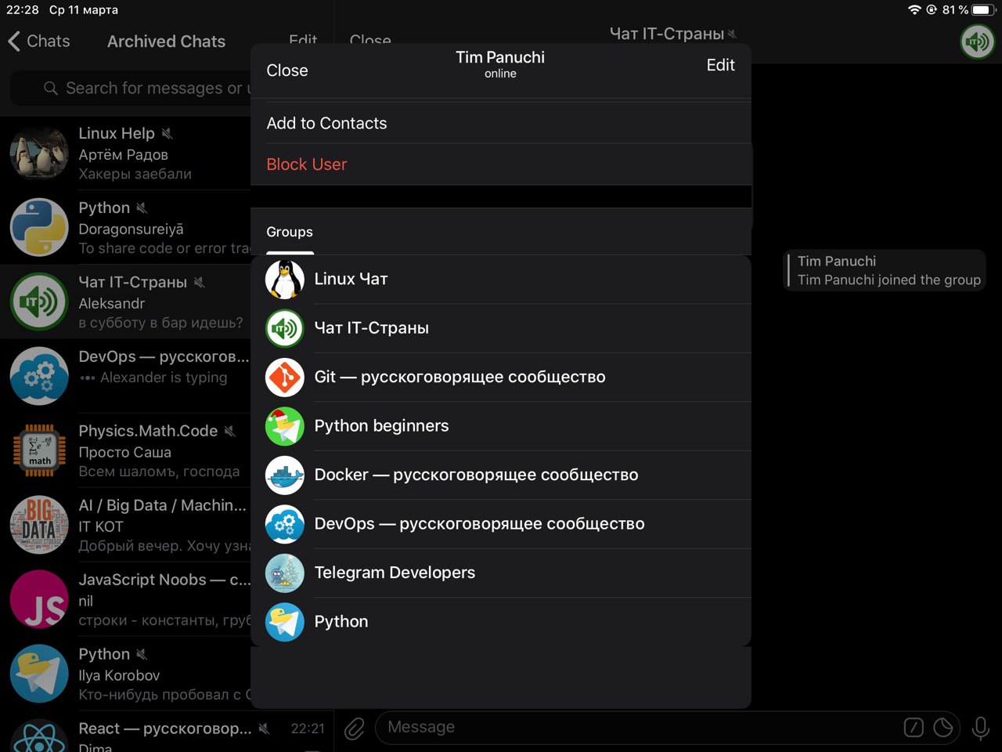Tap the search magnifier icon

[51, 89]
